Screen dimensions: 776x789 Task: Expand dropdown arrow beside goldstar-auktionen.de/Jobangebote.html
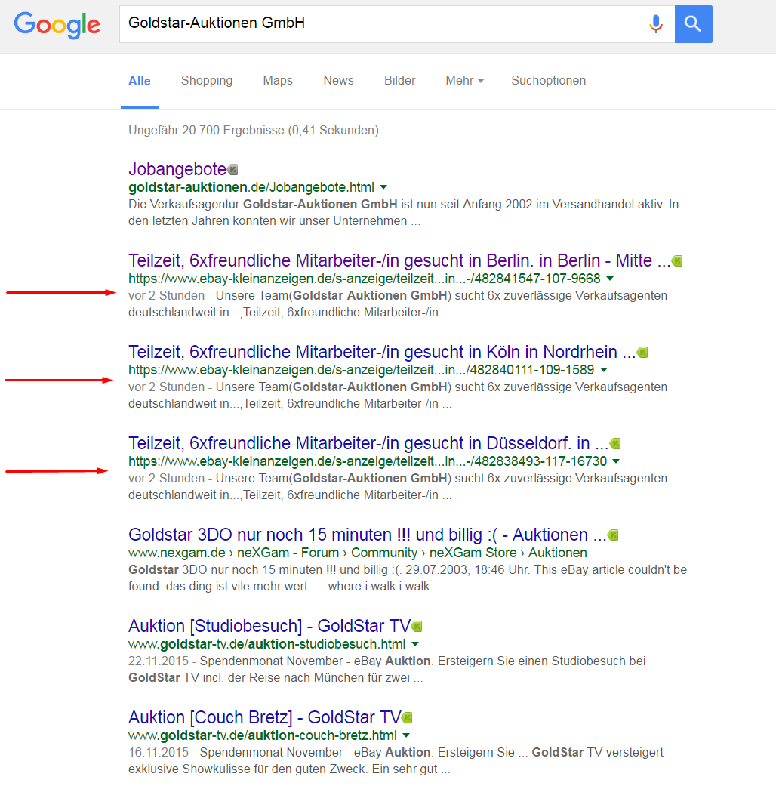pyautogui.click(x=383, y=187)
